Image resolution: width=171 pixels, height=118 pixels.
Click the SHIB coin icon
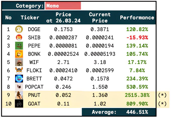click(x=19, y=38)
